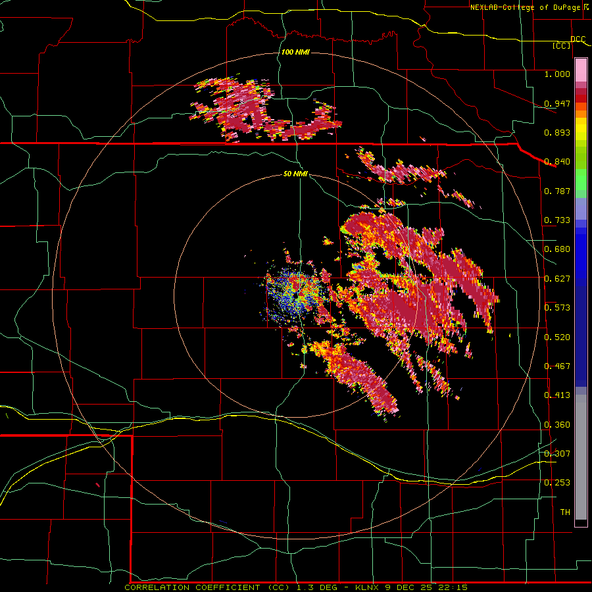Click the 1.000 legend value
This screenshot has height=592, width=592.
[x=557, y=74]
